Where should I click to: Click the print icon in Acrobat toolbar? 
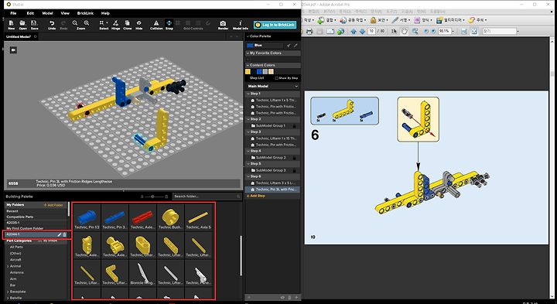tap(309, 31)
